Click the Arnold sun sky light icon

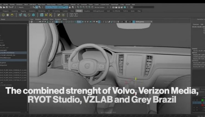[x=12, y=15]
